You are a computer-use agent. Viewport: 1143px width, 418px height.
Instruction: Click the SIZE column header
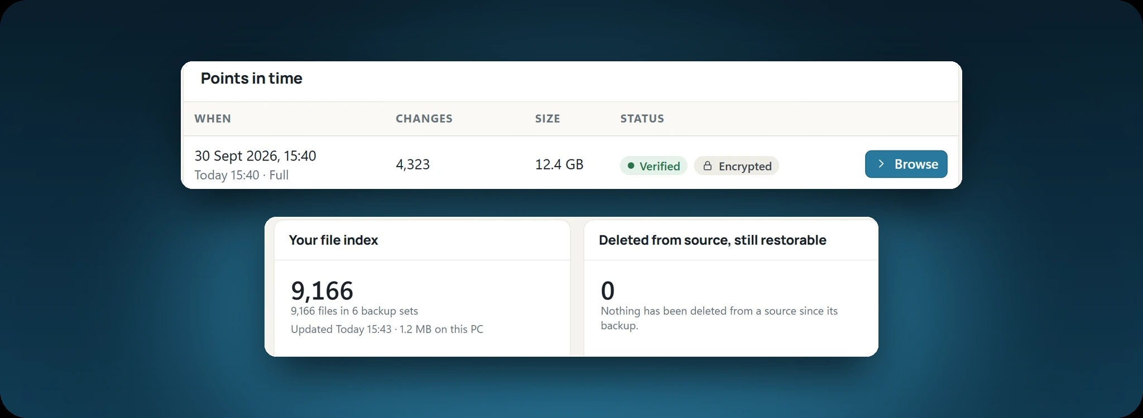(548, 119)
